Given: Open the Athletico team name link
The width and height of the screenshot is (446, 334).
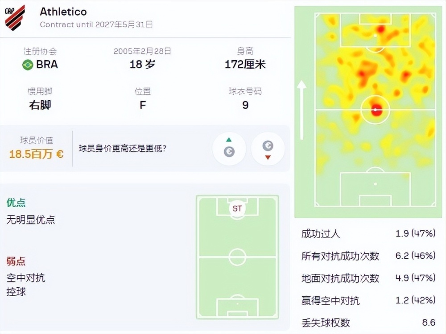Looking at the screenshot, I should pyautogui.click(x=63, y=12).
